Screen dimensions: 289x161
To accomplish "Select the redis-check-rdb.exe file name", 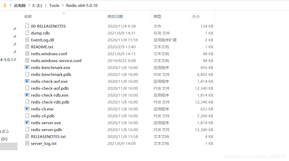I will (x=50, y=95).
